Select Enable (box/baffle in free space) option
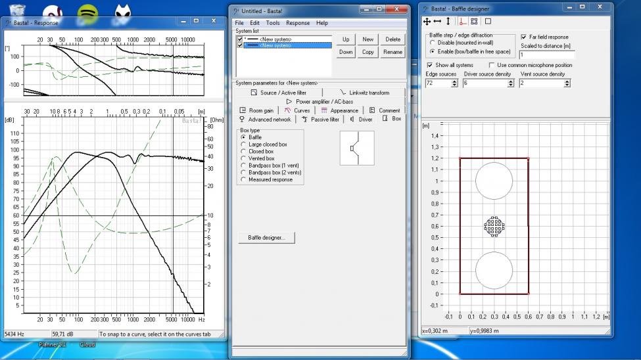The width and height of the screenshot is (641, 360). (x=432, y=51)
